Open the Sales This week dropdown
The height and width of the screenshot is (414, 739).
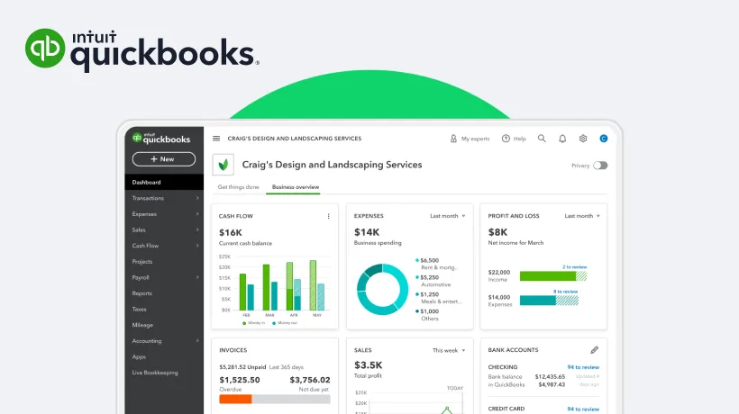449,350
